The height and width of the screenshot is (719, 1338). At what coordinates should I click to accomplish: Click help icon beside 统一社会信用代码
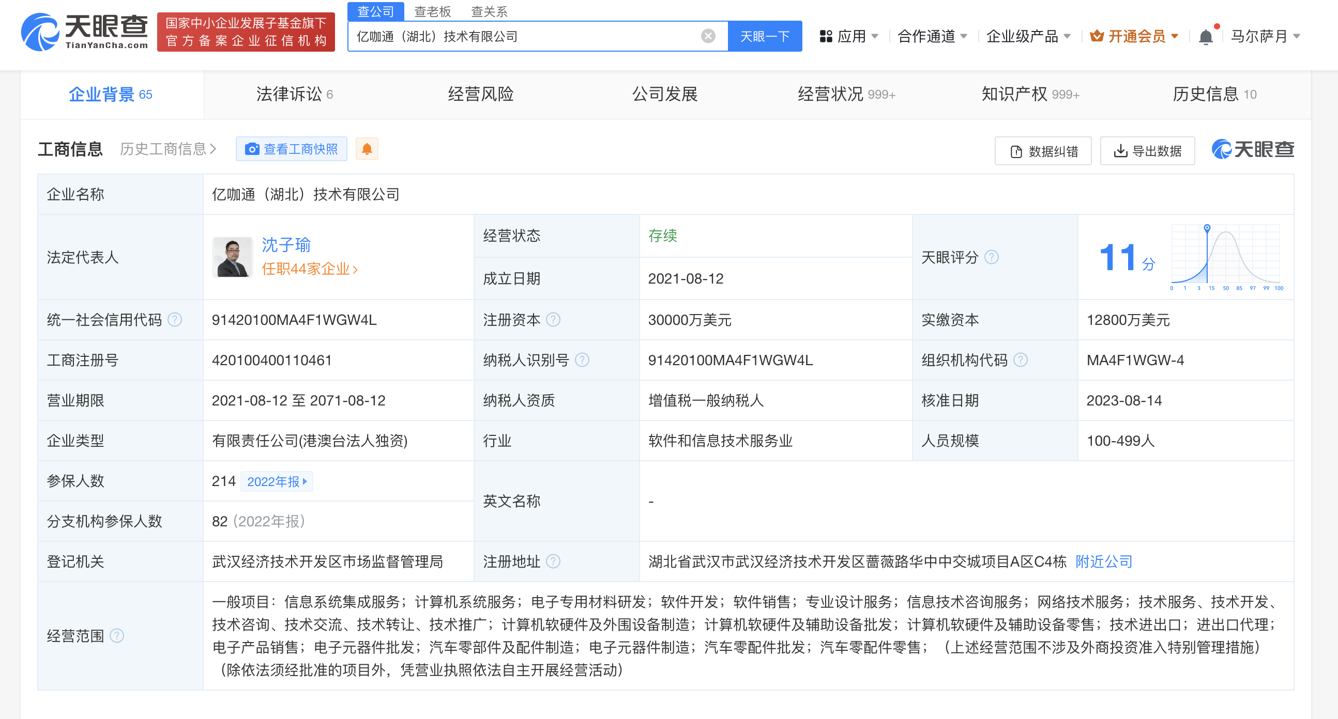tap(175, 320)
